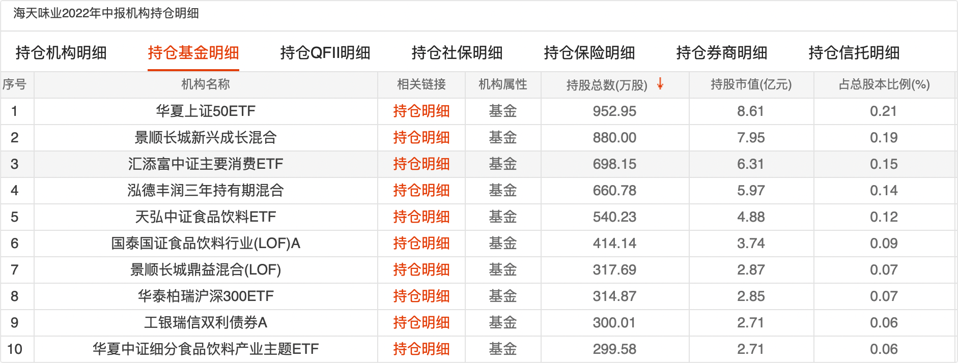Click the 机构名称 column header
The height and width of the screenshot is (363, 958).
pyautogui.click(x=206, y=84)
